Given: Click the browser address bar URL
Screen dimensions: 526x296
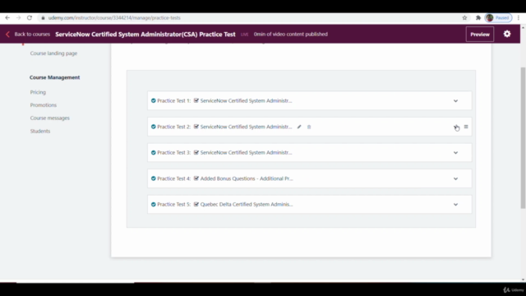Looking at the screenshot, I should coord(114,18).
